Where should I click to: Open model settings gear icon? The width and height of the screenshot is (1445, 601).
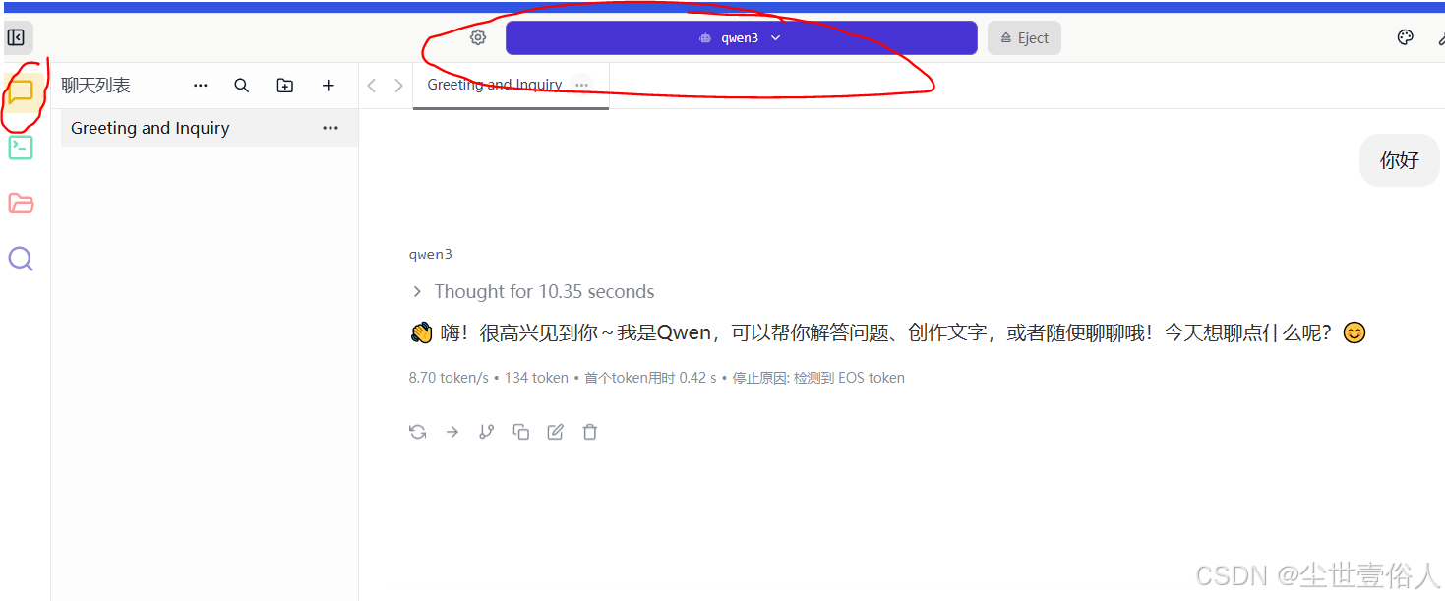pos(478,38)
